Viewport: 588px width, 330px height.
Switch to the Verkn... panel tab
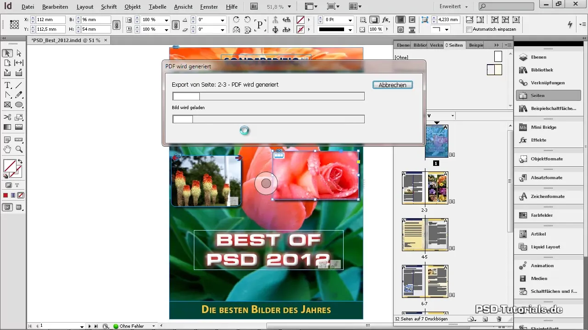[x=436, y=45]
